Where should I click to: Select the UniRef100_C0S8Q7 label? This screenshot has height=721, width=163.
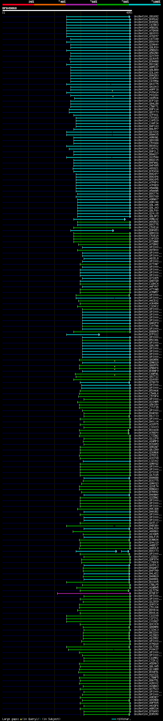[x=146, y=621]
